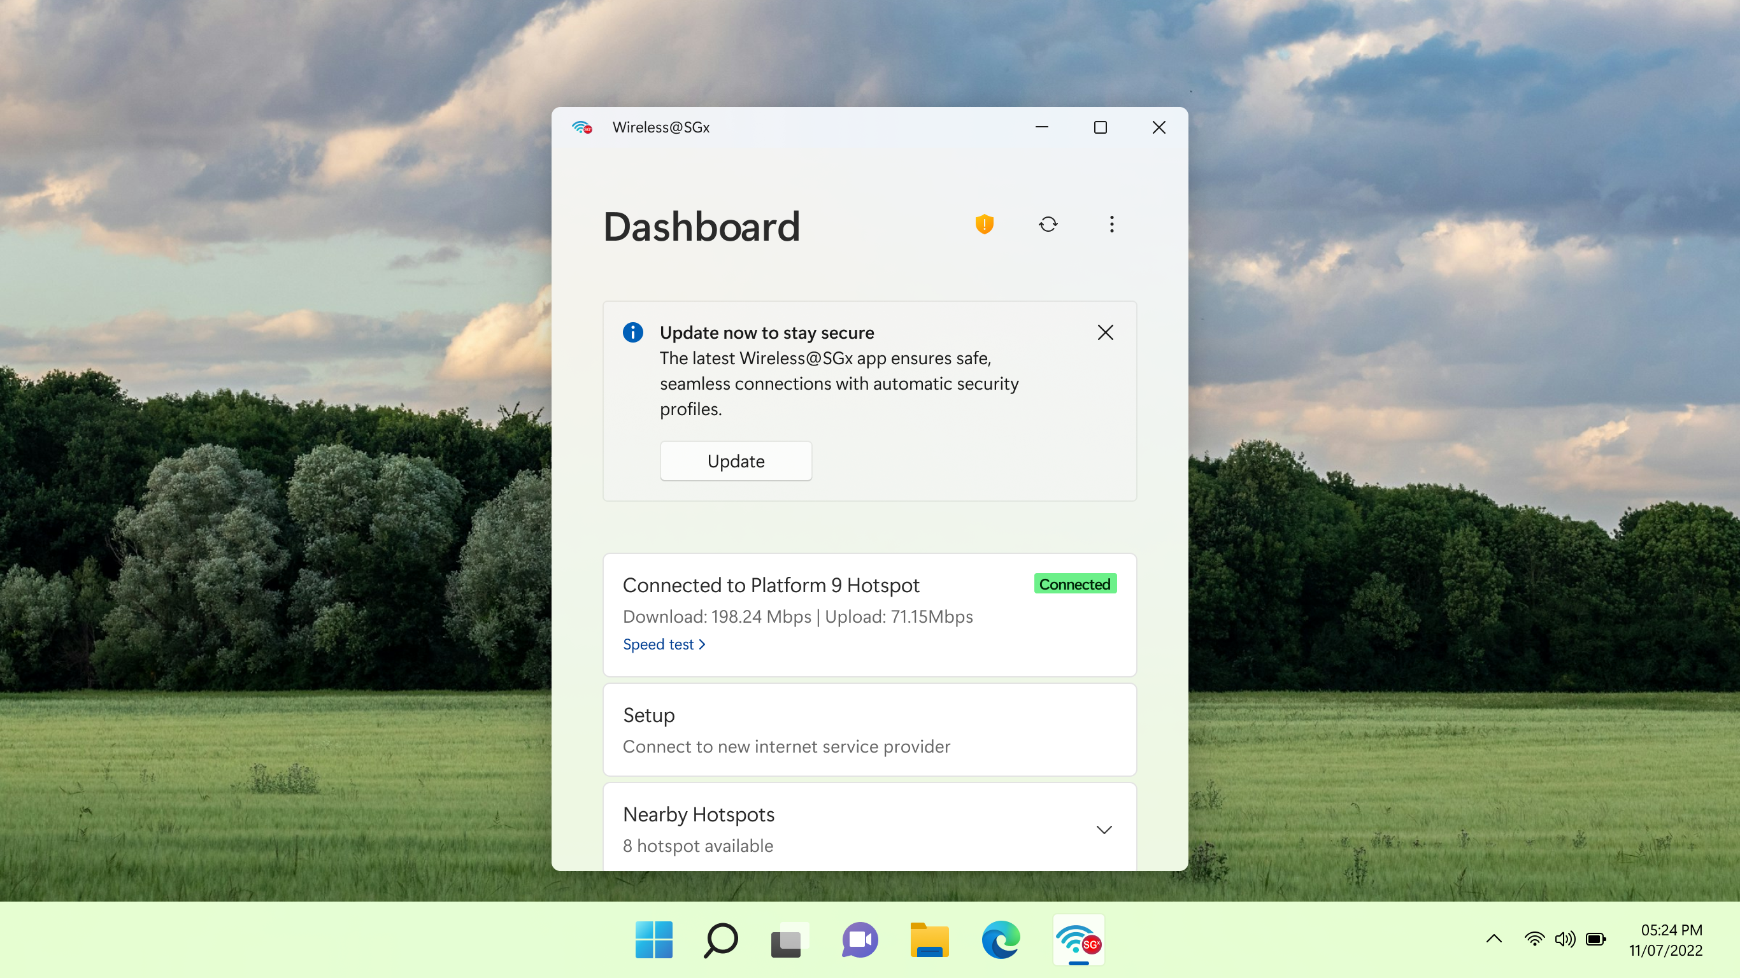The image size is (1740, 978).
Task: Open Task View from taskbar
Action: point(787,940)
